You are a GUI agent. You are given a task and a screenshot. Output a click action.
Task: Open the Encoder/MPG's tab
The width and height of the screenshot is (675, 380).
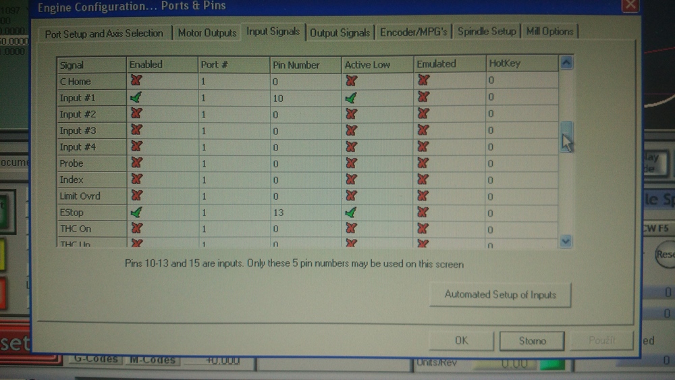pyautogui.click(x=413, y=32)
